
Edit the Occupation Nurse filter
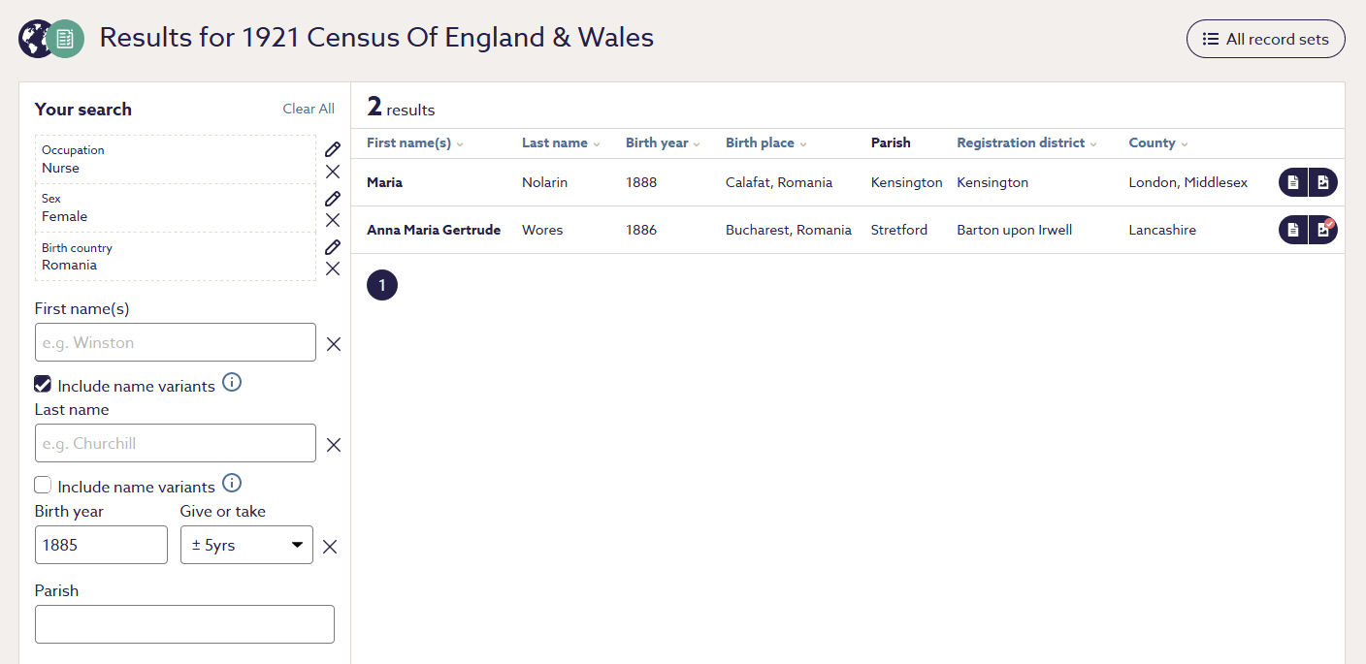(x=333, y=149)
